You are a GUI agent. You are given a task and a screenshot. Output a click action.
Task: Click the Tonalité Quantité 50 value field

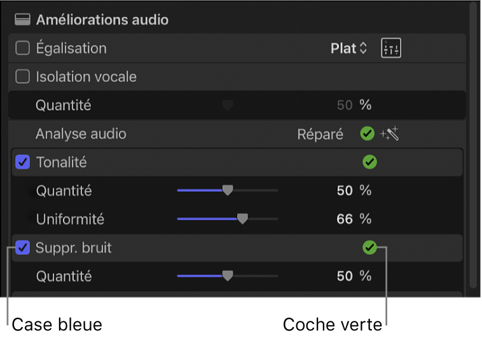(x=344, y=191)
